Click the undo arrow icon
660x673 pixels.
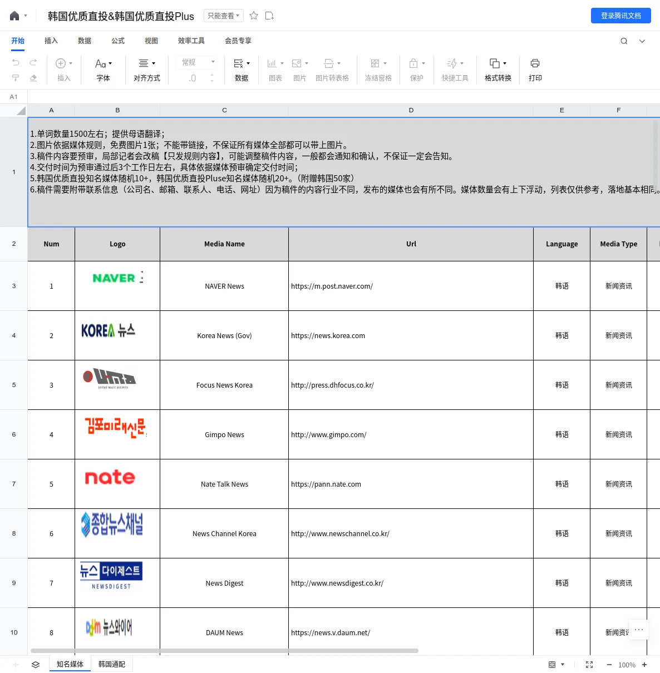click(16, 62)
